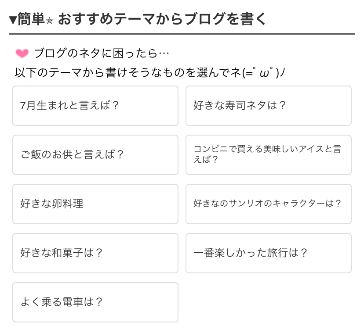Open the 好きな和菓子は？ theme
Image resolution: width=364 pixels, height=333 pixels.
(95, 253)
